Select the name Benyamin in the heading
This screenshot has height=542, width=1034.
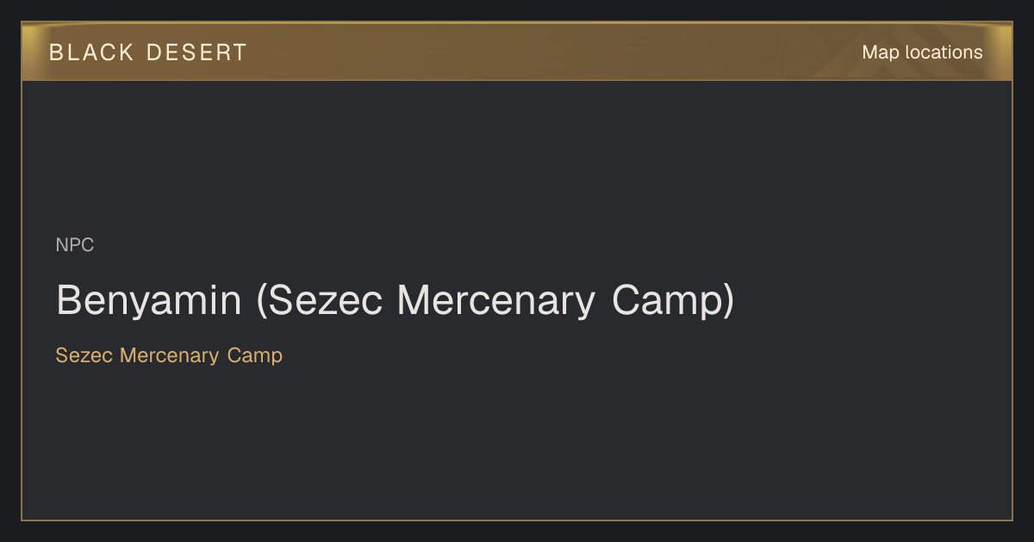click(x=149, y=301)
